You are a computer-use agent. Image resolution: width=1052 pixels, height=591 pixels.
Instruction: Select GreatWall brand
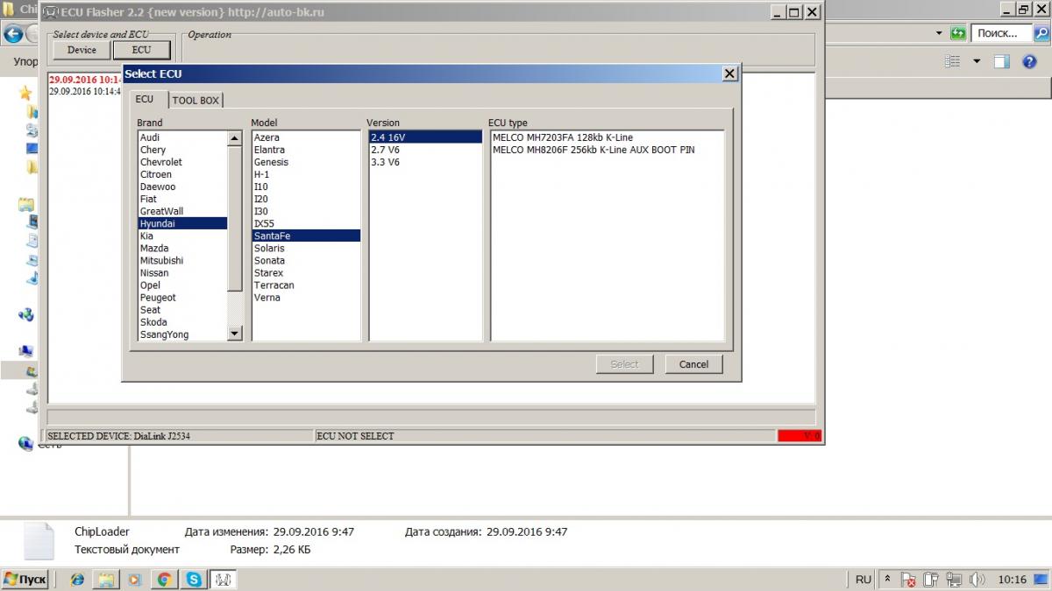pyautogui.click(x=182, y=211)
